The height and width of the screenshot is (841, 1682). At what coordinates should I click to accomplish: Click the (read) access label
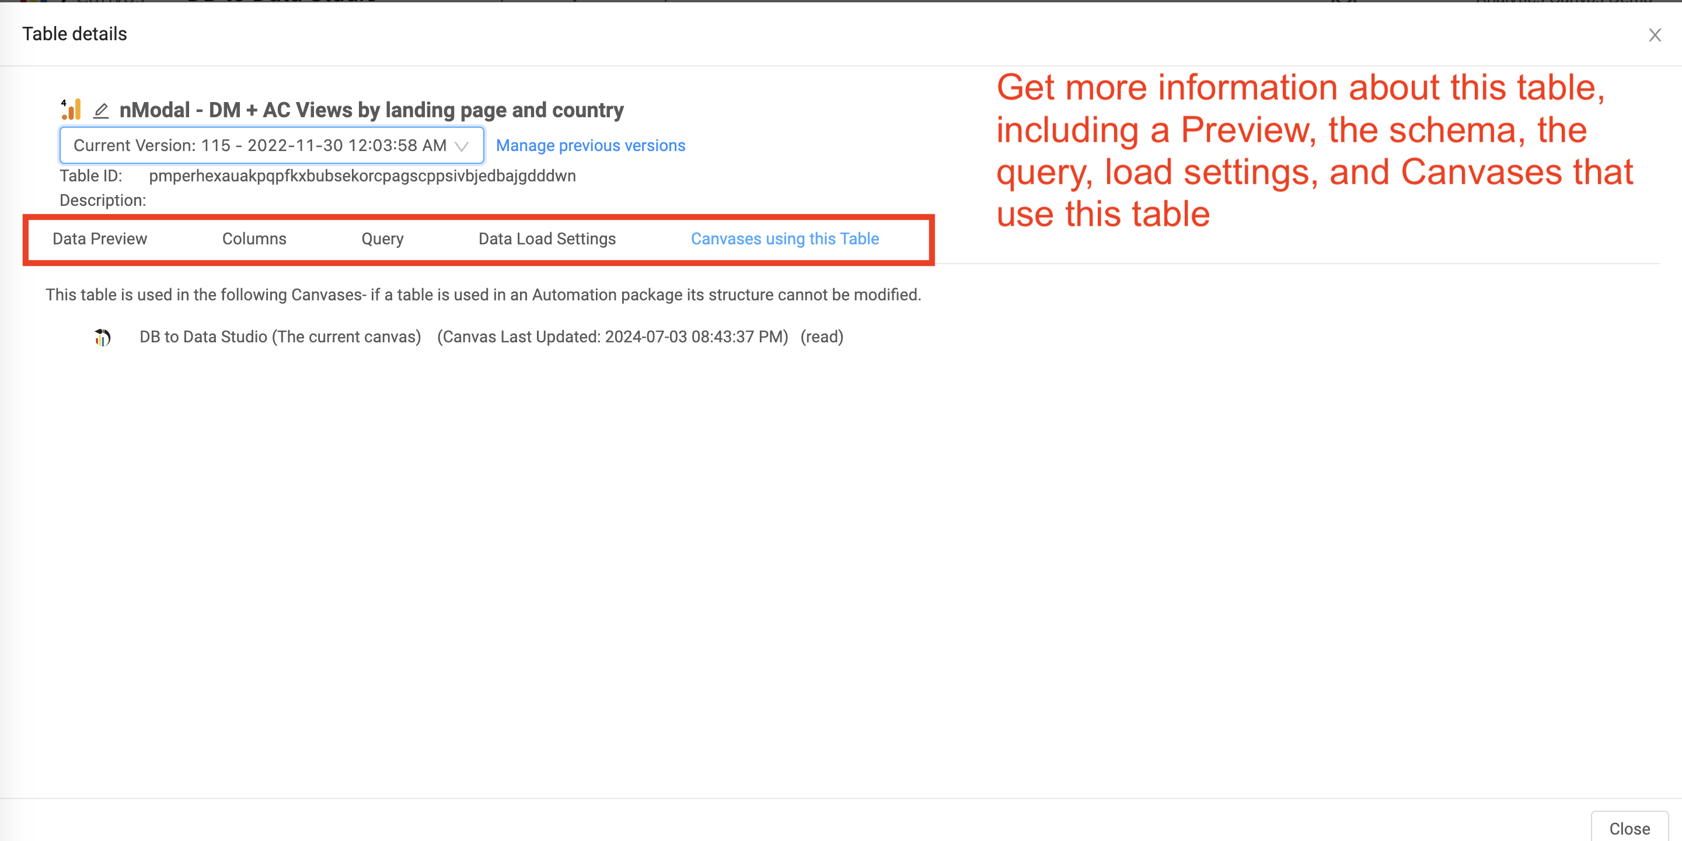tap(822, 337)
